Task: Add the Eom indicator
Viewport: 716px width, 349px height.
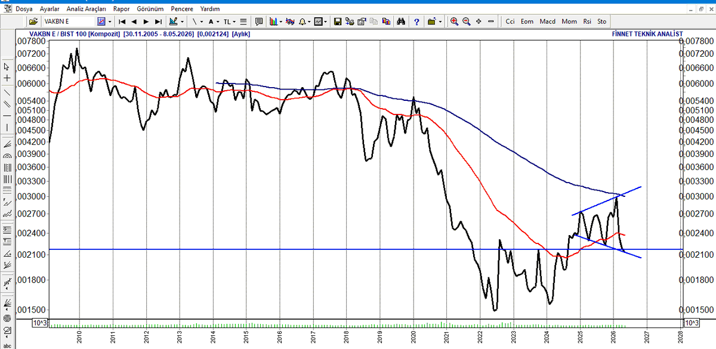Action: coord(527,21)
